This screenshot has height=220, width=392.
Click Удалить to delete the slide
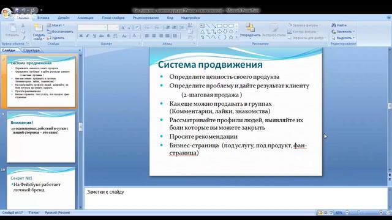click(x=56, y=38)
